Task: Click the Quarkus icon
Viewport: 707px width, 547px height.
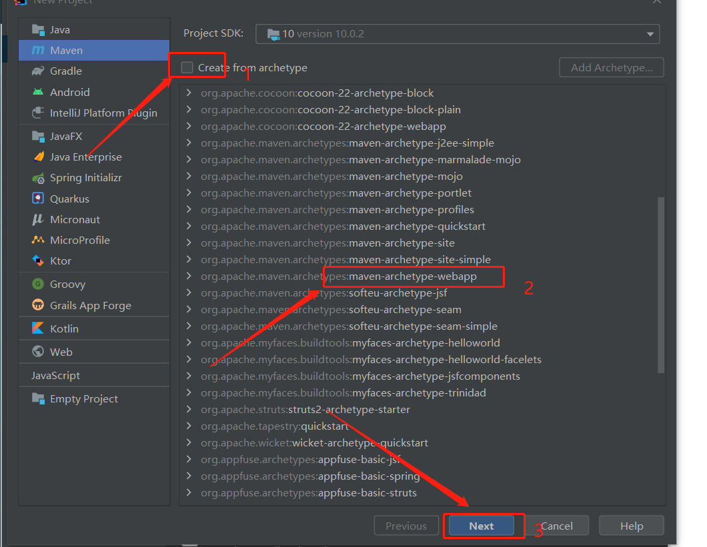Action: (38, 199)
